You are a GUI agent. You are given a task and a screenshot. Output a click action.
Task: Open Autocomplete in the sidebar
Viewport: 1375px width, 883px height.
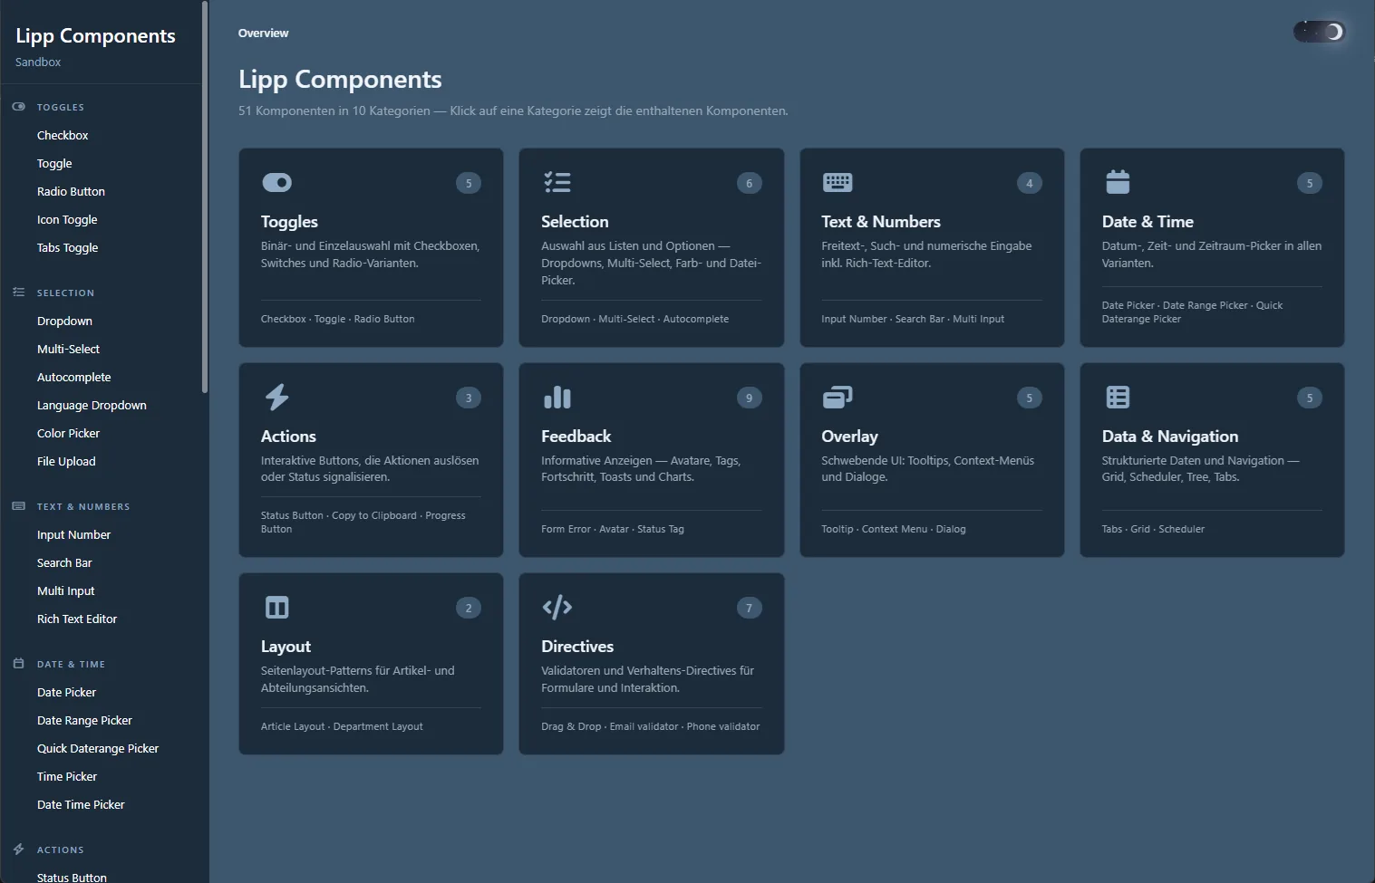click(x=73, y=377)
